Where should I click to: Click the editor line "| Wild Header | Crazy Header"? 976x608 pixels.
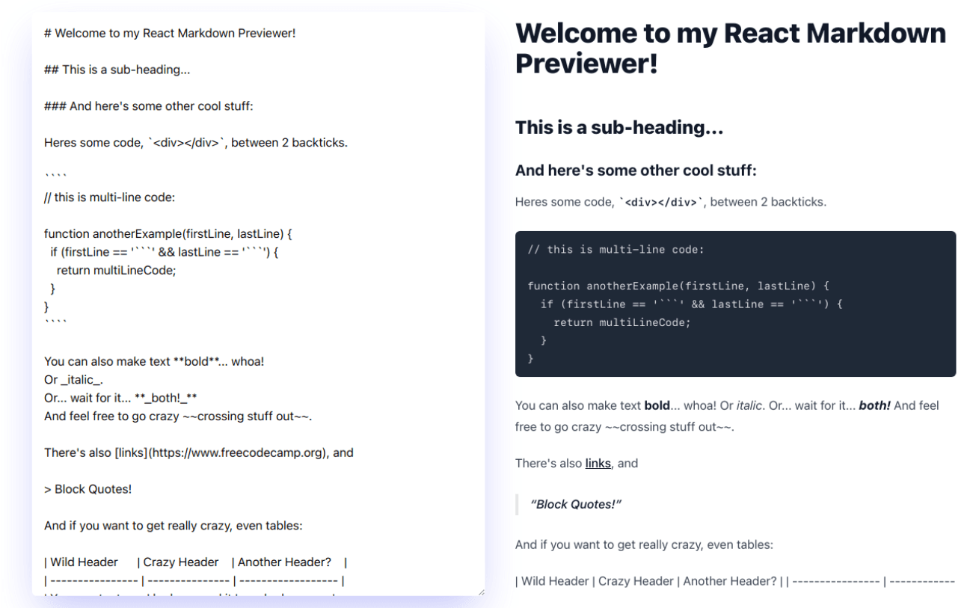coord(195,562)
